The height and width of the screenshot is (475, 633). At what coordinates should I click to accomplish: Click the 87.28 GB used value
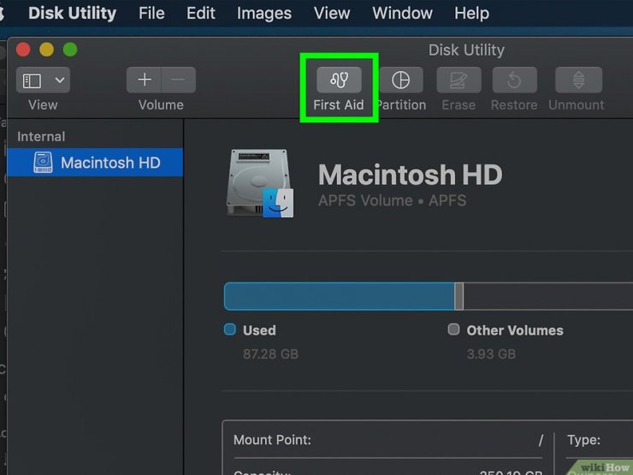[270, 354]
